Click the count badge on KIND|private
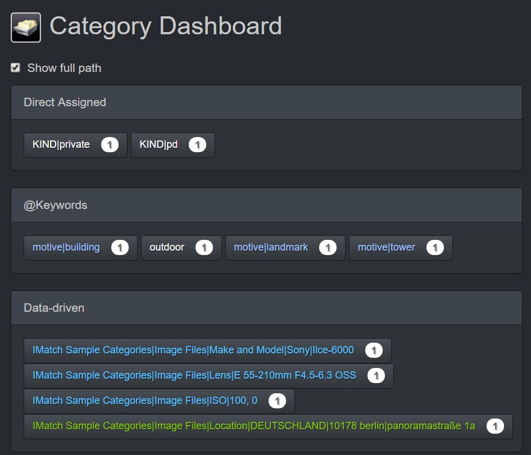 coord(110,145)
